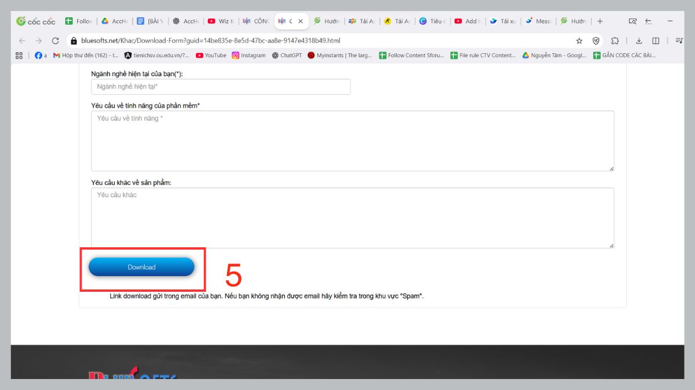Click the Cốc Cốc browser logo

[36, 21]
